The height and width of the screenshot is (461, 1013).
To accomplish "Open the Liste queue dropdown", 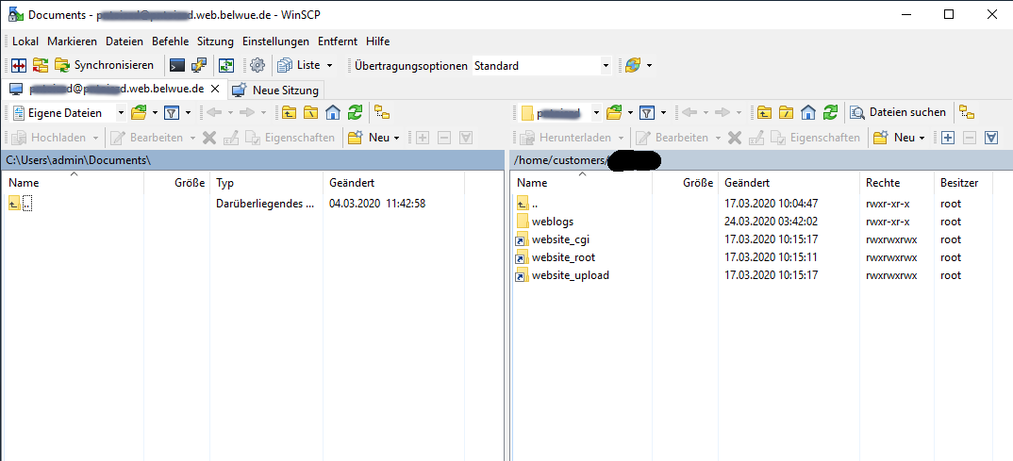I will point(329,66).
